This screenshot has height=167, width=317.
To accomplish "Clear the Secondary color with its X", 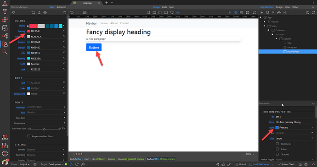I will pyautogui.click(x=64, y=36).
